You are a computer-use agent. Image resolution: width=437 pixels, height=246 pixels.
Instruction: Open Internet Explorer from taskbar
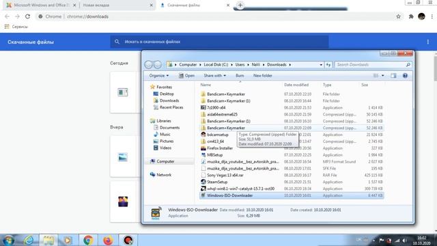click(29, 240)
